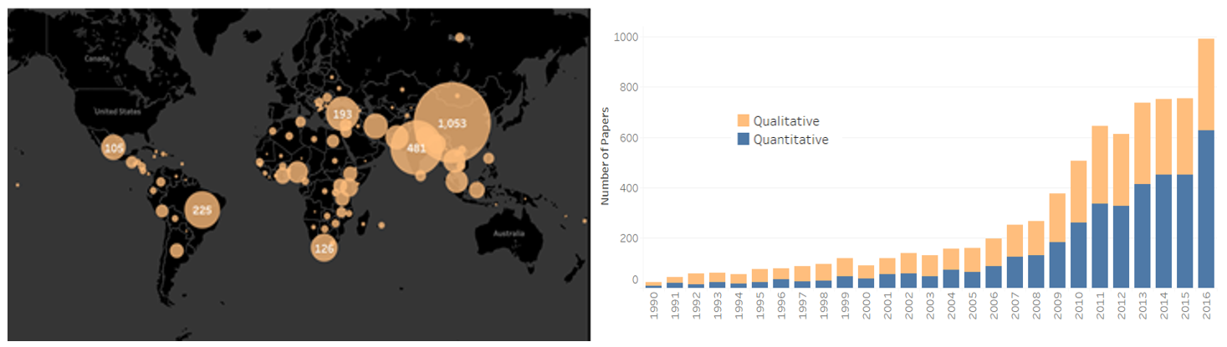
Task: Click the bubble labeled 193
Action: click(342, 114)
